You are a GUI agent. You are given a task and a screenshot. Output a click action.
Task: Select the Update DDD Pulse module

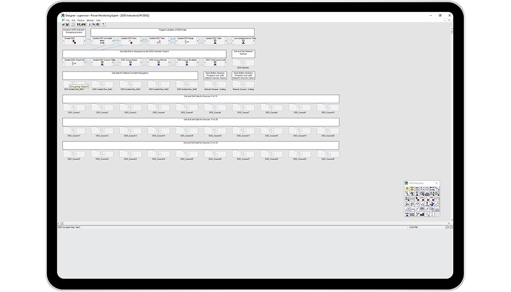[130, 41]
